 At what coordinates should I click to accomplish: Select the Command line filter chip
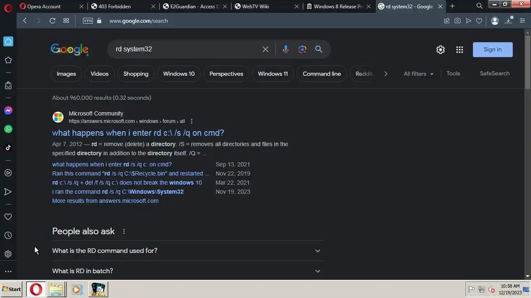[x=322, y=74]
